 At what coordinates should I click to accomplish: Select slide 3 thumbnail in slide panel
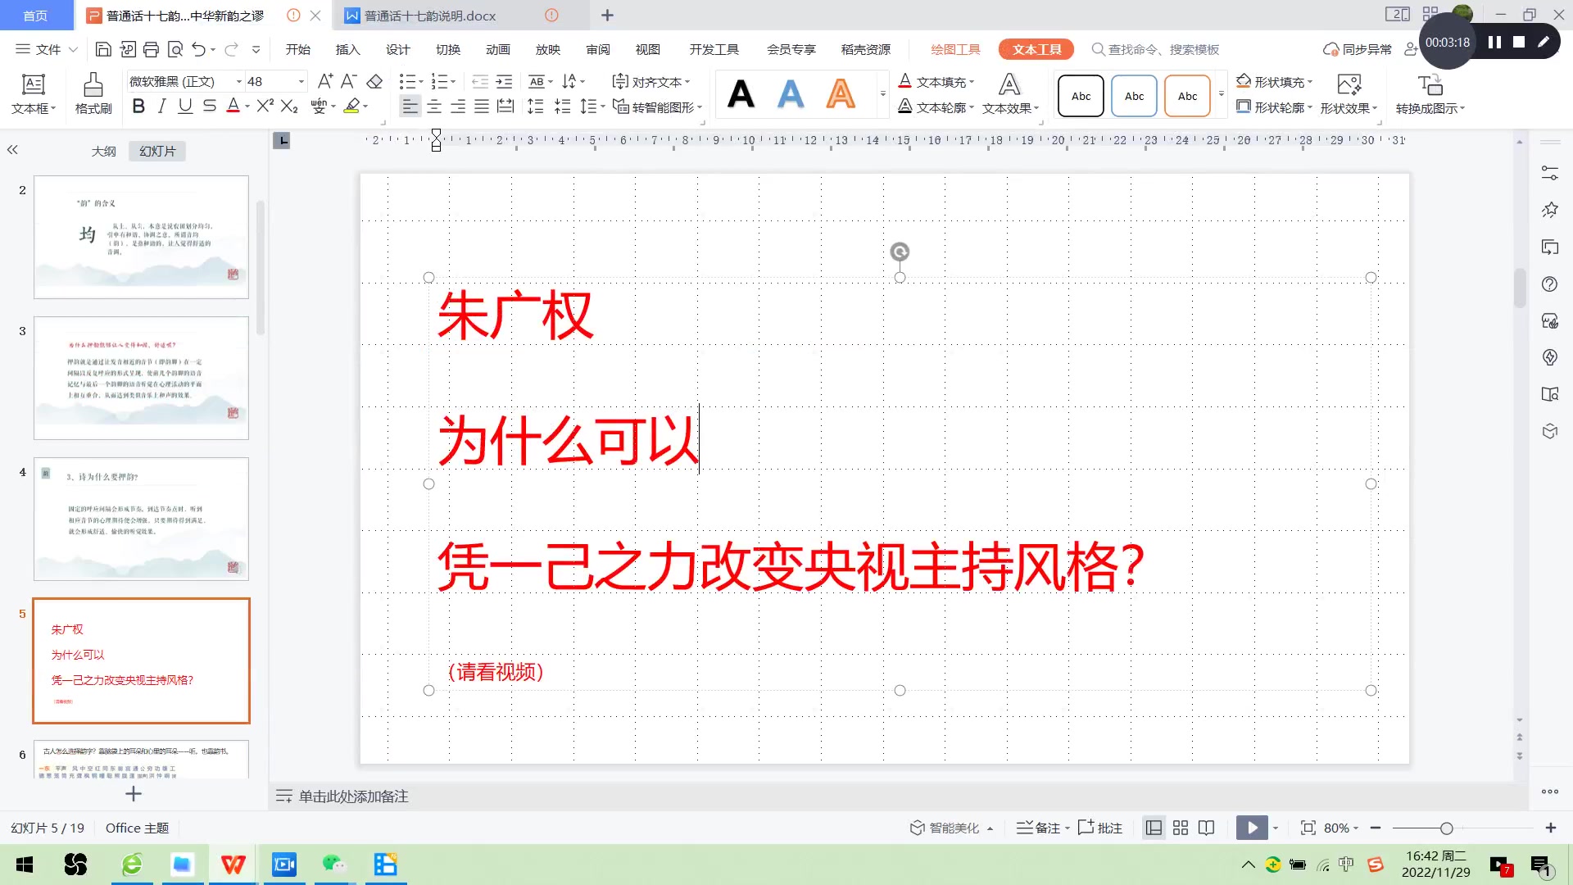click(x=141, y=378)
